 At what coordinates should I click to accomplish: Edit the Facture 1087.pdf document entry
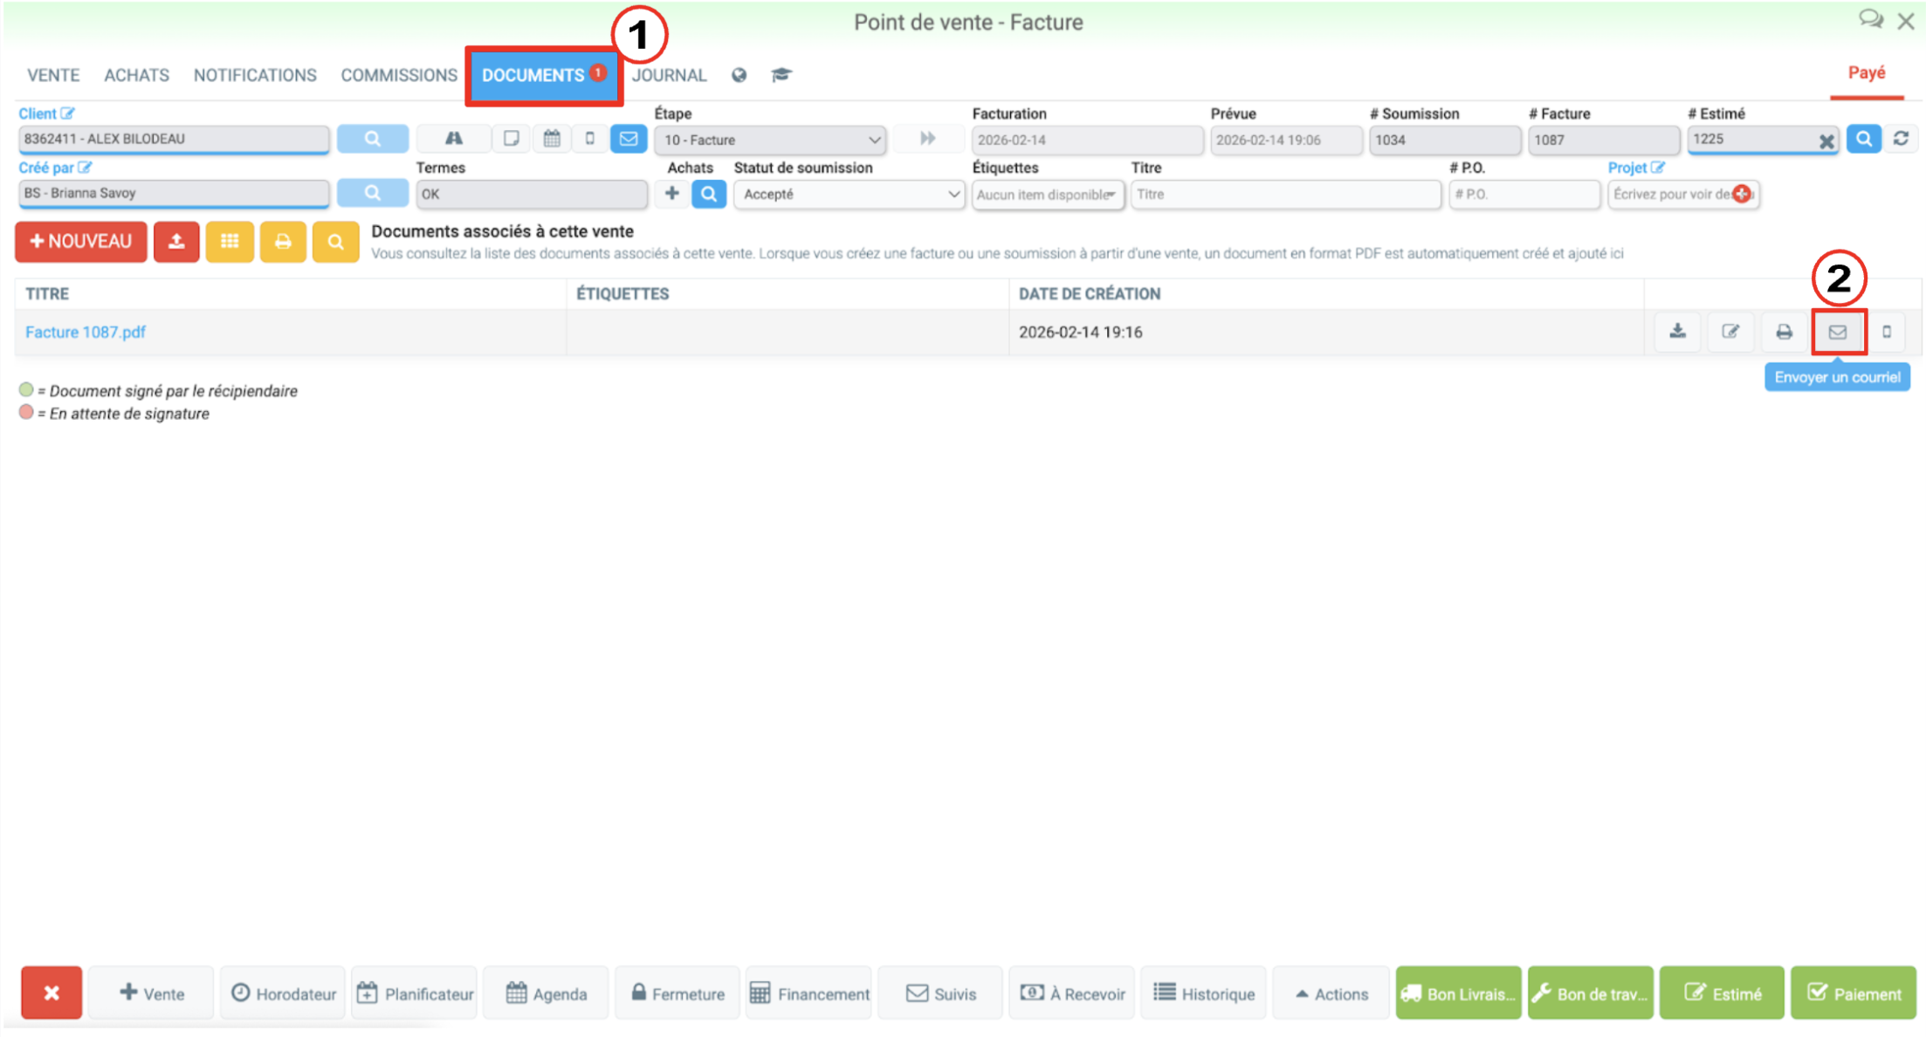click(1730, 332)
